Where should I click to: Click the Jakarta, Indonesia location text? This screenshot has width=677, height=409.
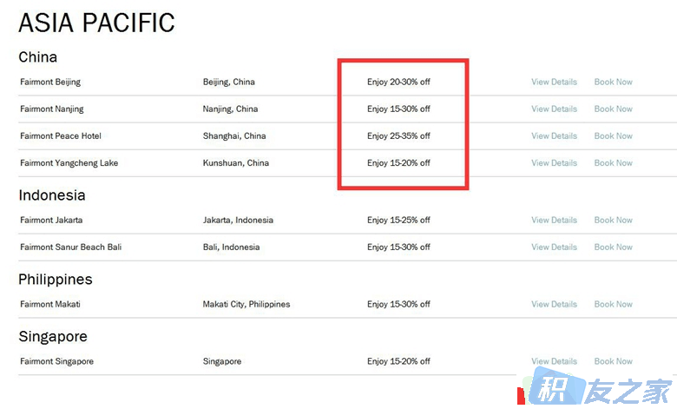tap(238, 221)
